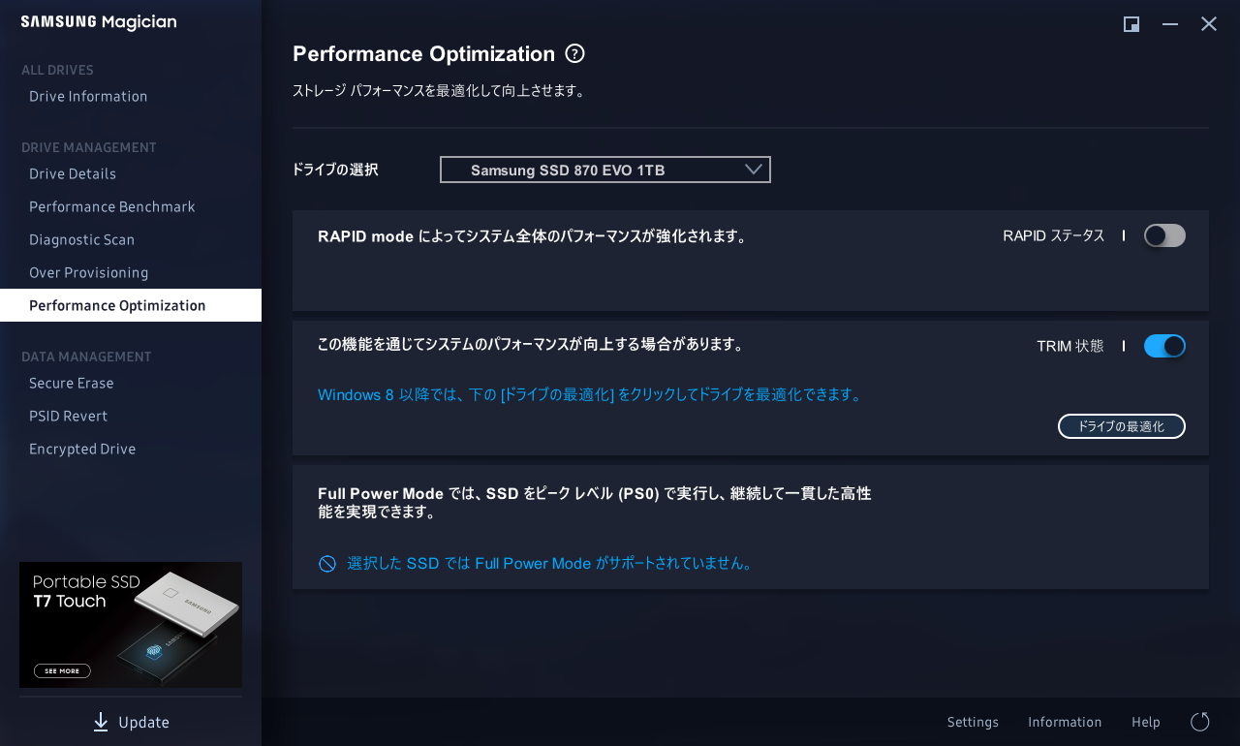Select Performance Optimization sidebar item
1240x746 pixels.
click(131, 305)
